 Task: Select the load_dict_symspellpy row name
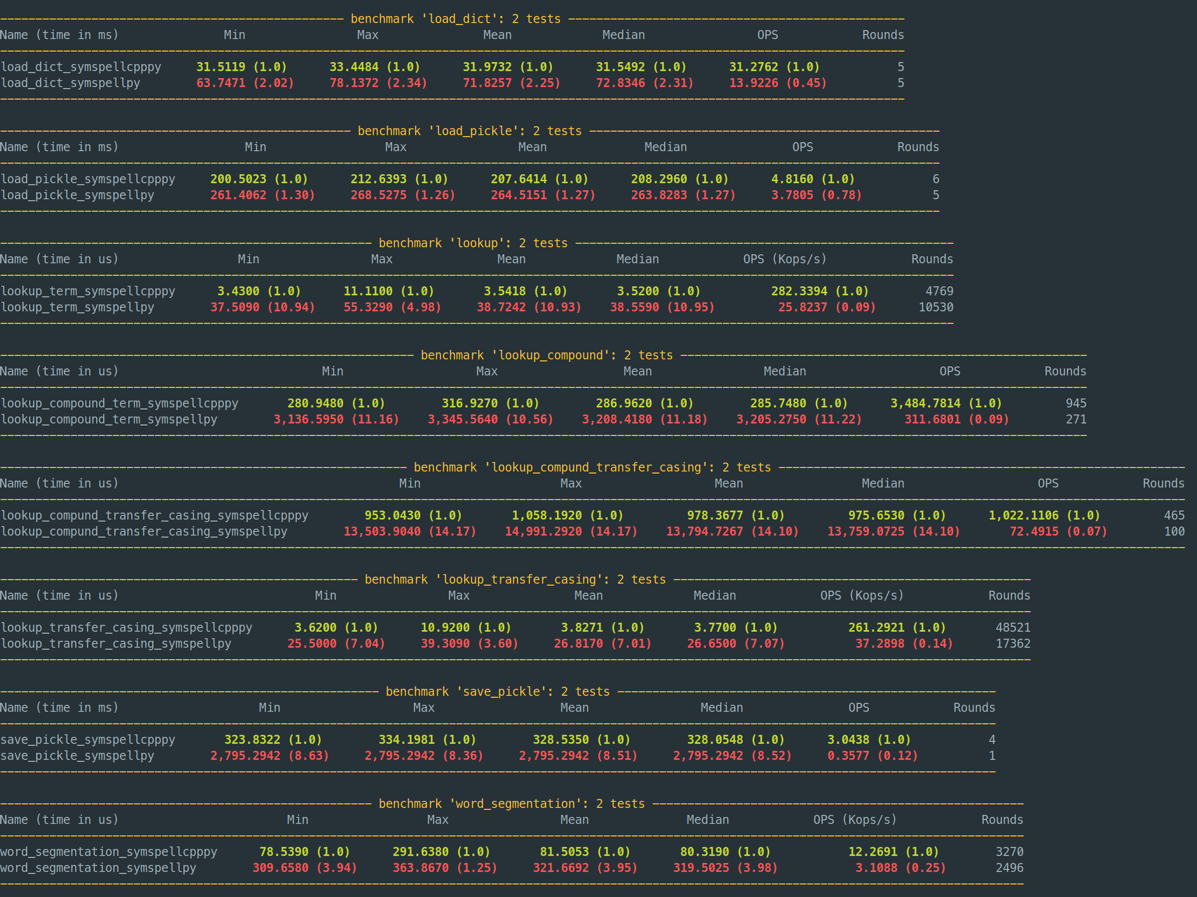click(70, 83)
